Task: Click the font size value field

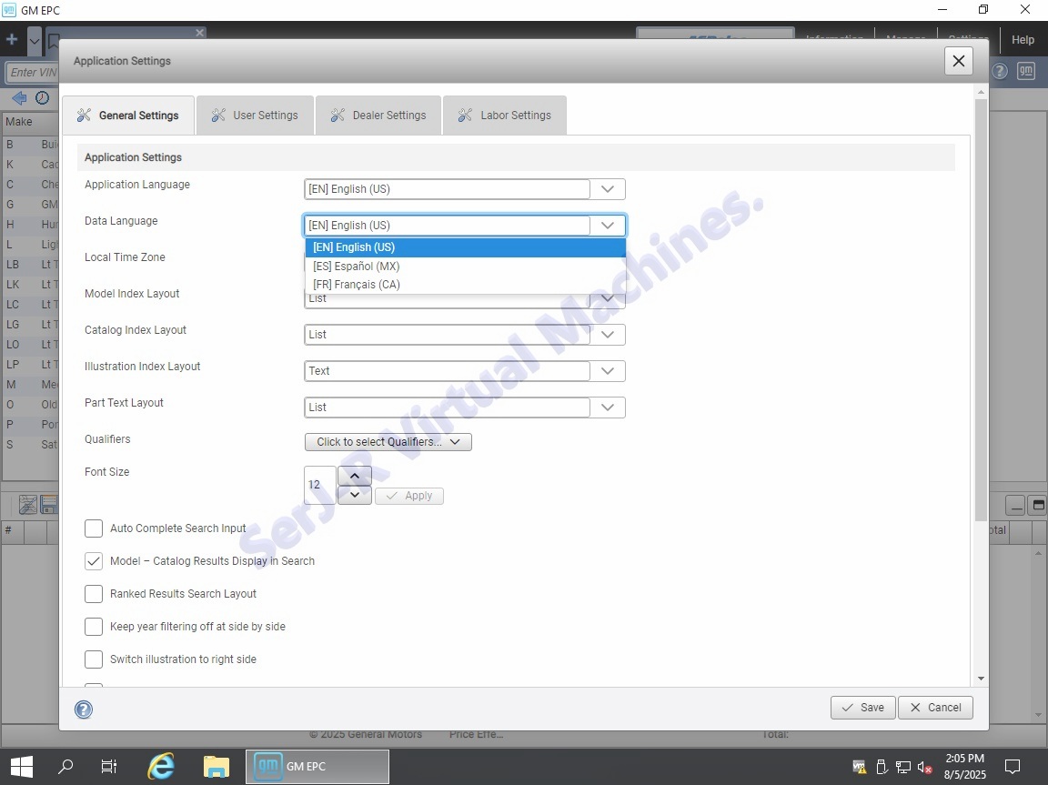Action: pos(320,485)
